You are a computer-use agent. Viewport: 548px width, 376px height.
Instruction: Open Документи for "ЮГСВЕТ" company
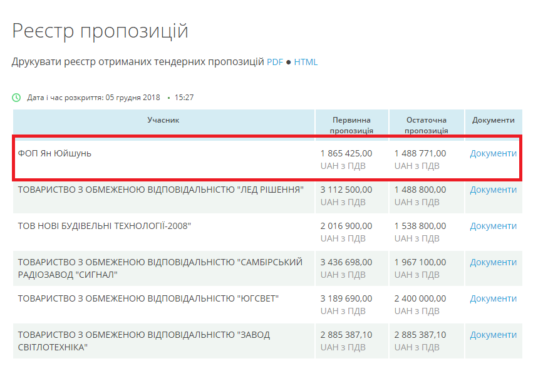click(x=493, y=298)
